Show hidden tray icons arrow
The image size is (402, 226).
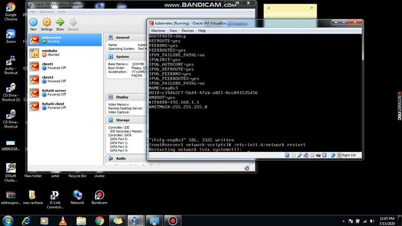(344, 221)
